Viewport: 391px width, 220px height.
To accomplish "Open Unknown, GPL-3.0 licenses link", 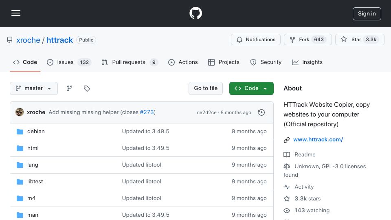I will (x=325, y=171).
